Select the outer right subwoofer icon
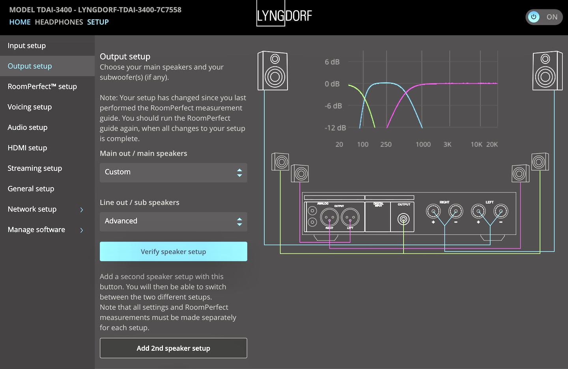The width and height of the screenshot is (568, 369). [x=540, y=162]
